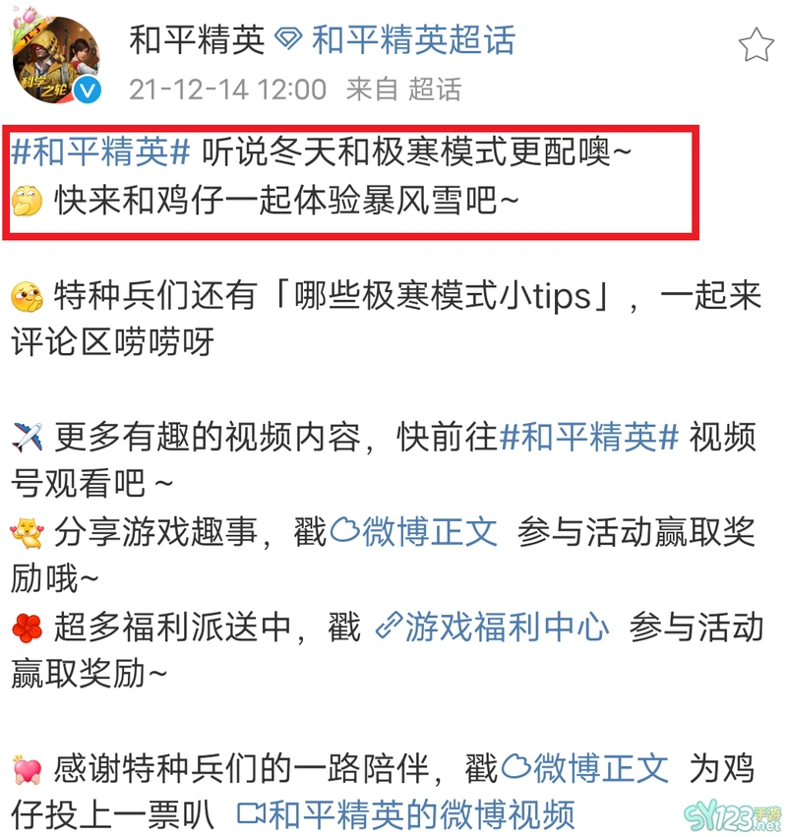Click the smirking emoji before 特种兵们

click(27, 297)
